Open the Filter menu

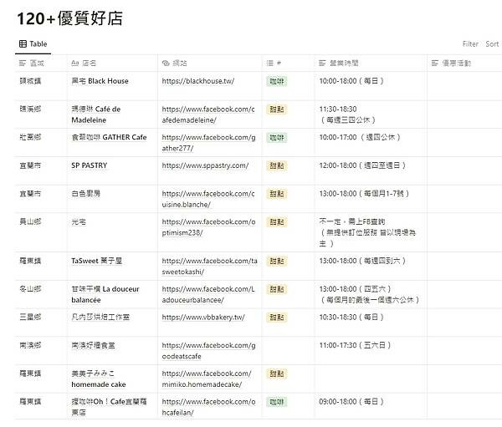tap(470, 44)
